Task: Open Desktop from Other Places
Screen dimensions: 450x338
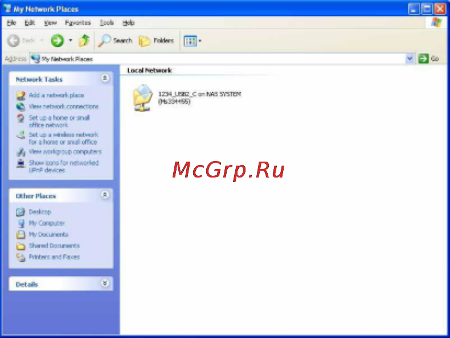Action: 40,212
